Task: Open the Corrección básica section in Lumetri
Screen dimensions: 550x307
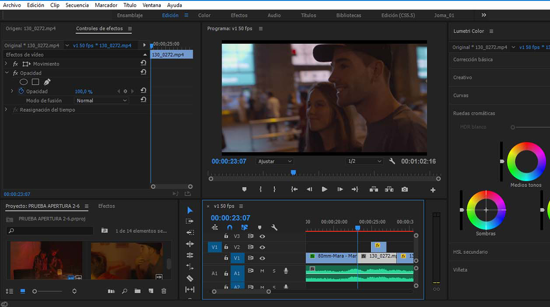Action: coord(473,60)
